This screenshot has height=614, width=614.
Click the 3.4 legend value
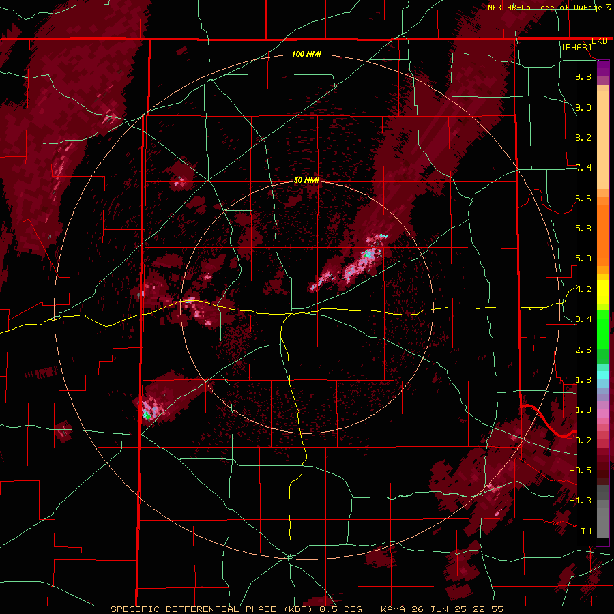click(583, 319)
